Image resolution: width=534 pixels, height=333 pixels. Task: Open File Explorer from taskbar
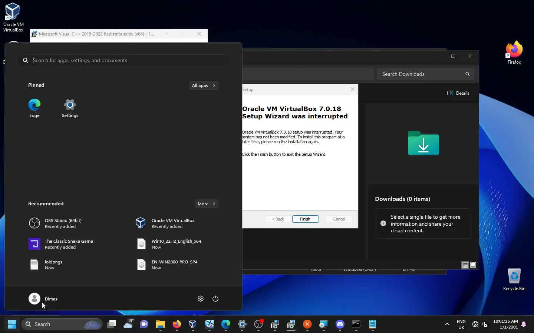click(160, 324)
